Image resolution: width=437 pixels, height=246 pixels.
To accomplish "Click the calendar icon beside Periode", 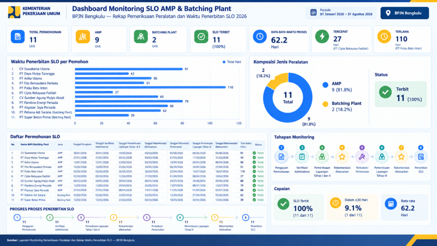I will (x=313, y=12).
